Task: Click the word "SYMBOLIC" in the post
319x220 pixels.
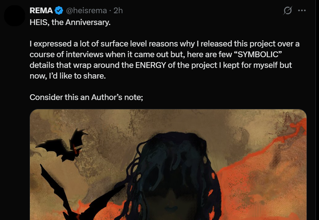Action: pos(258,54)
